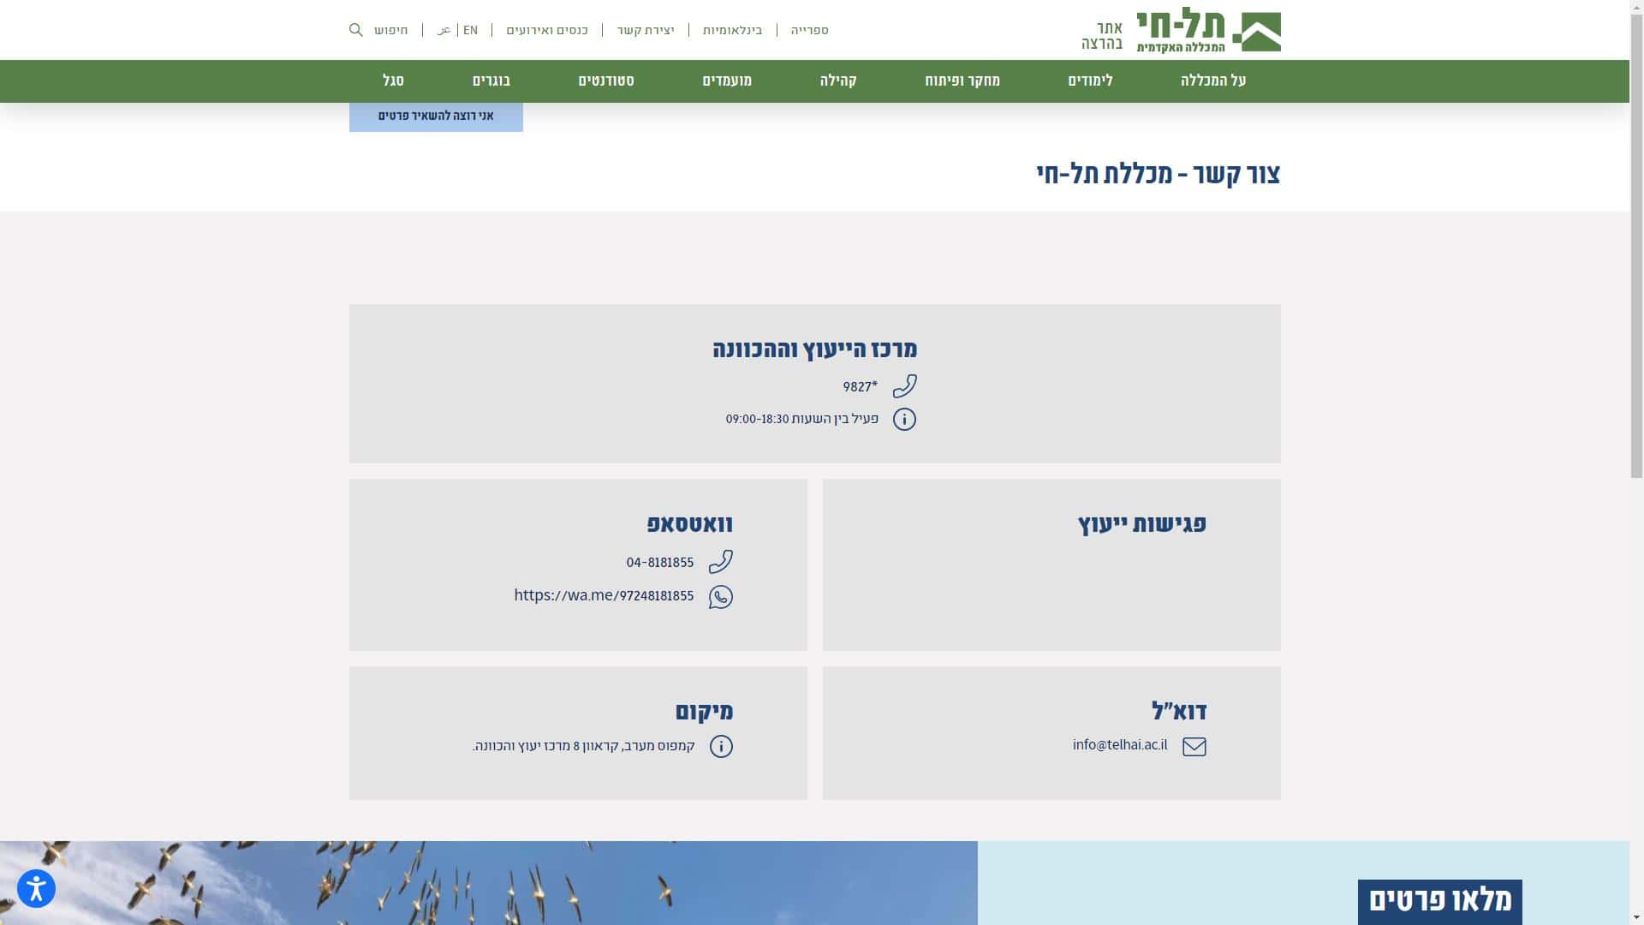The image size is (1644, 925).
Task: Expand the מחקר ופיתוח navigation menu
Action: click(962, 81)
